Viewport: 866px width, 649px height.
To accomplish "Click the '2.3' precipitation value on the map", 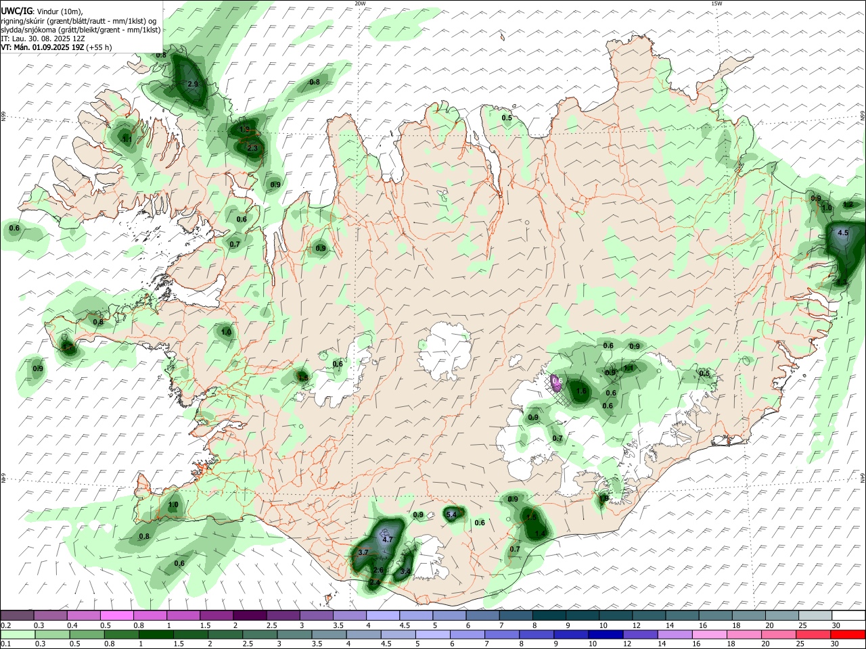I will tap(252, 148).
